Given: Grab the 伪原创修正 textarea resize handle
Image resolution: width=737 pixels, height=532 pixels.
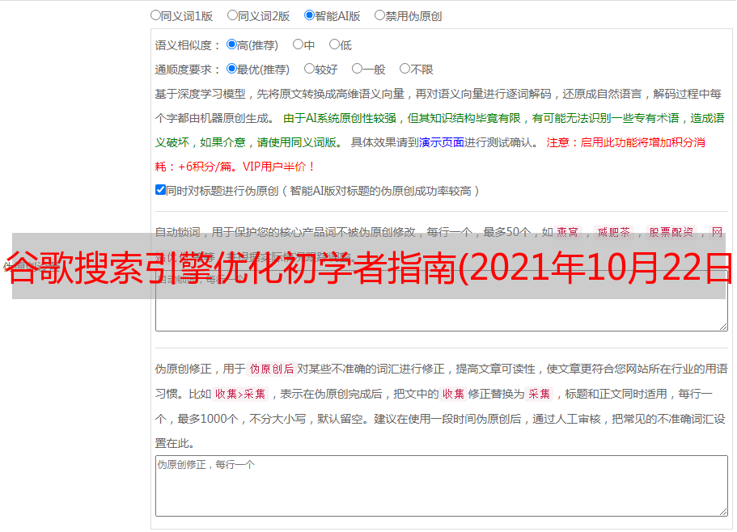Looking at the screenshot, I should (723, 513).
